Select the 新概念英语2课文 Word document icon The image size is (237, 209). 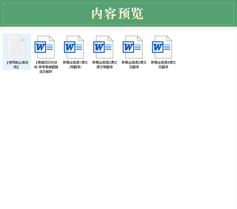point(103,47)
